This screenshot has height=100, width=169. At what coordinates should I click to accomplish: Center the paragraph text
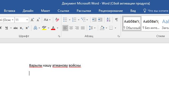tap(71, 28)
